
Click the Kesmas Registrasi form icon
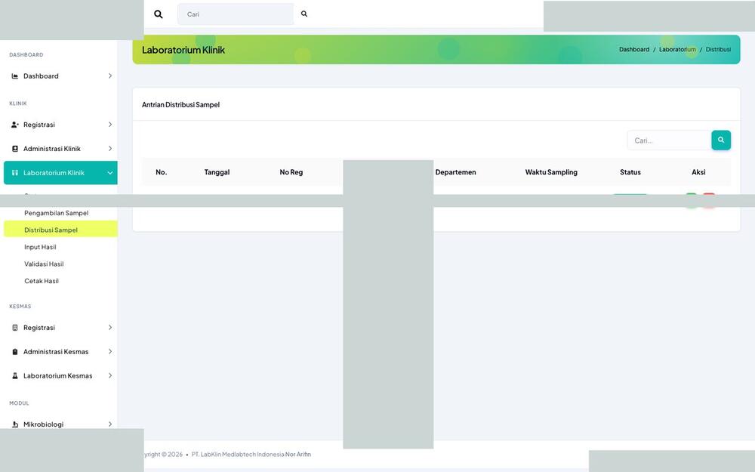(x=15, y=328)
